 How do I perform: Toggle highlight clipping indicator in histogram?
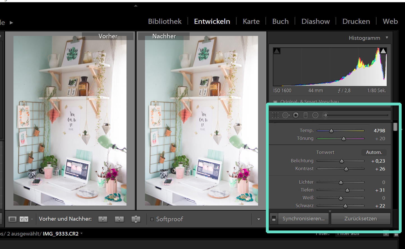coord(383,51)
